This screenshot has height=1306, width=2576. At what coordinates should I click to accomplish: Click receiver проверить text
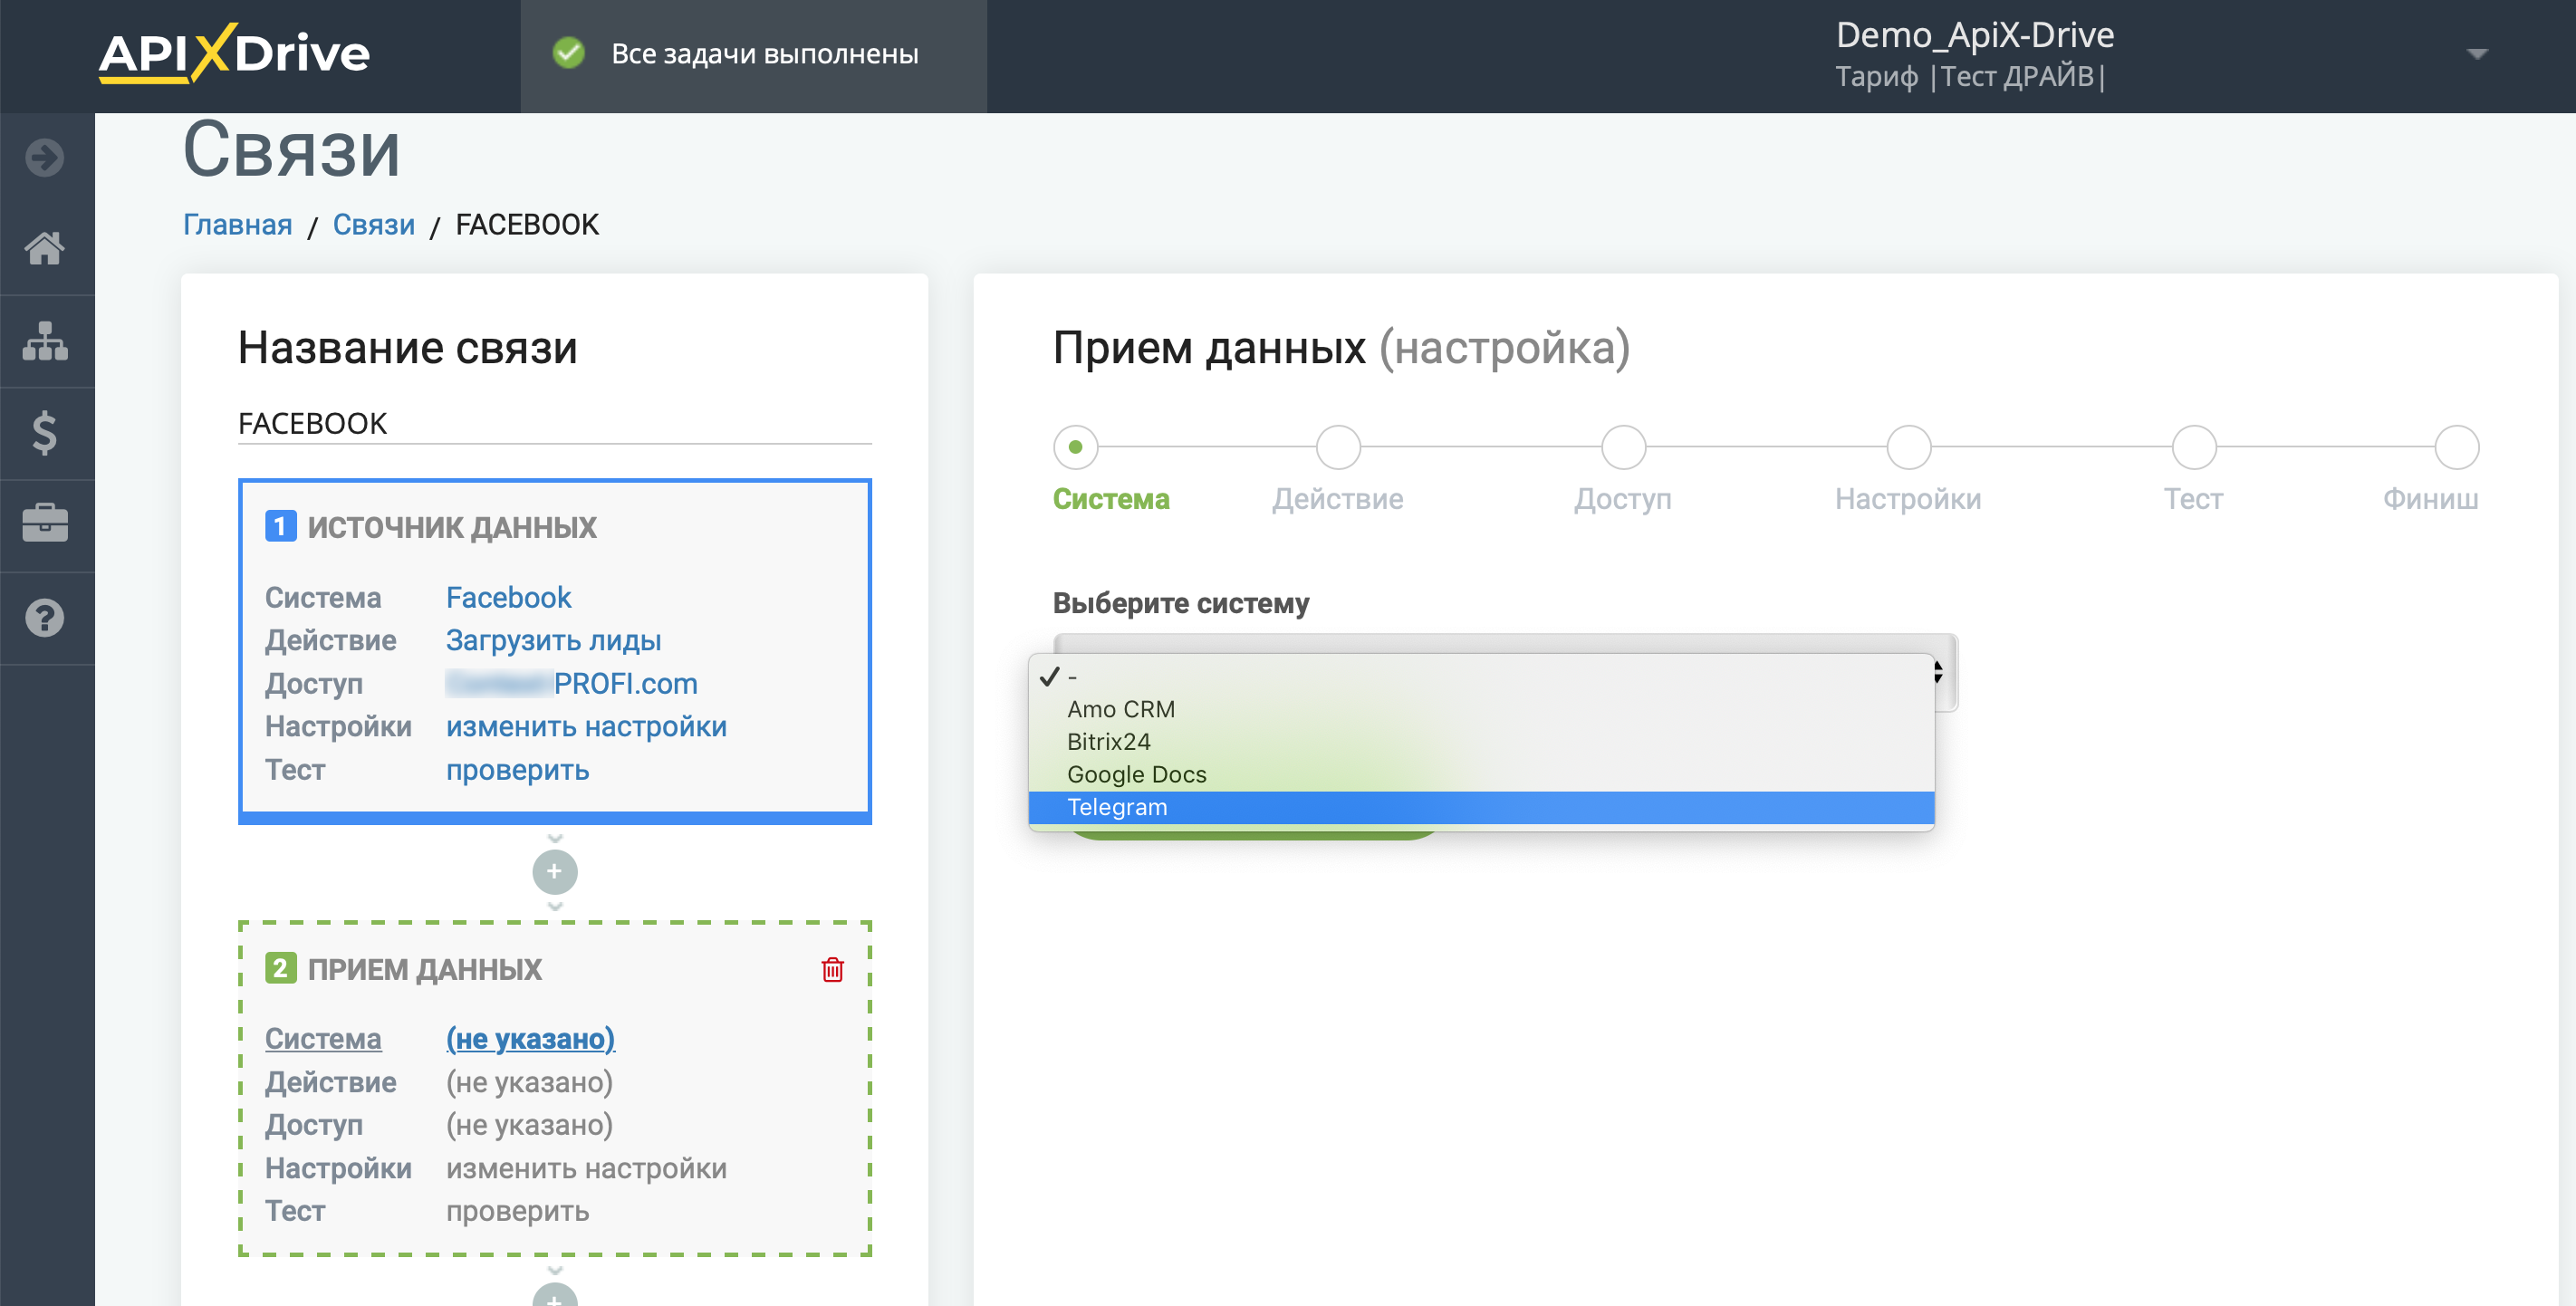tap(517, 1211)
